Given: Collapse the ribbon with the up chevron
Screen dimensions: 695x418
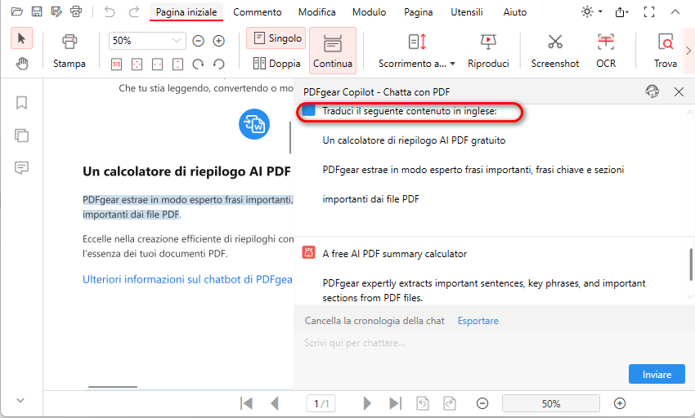Looking at the screenshot, I should 675,12.
